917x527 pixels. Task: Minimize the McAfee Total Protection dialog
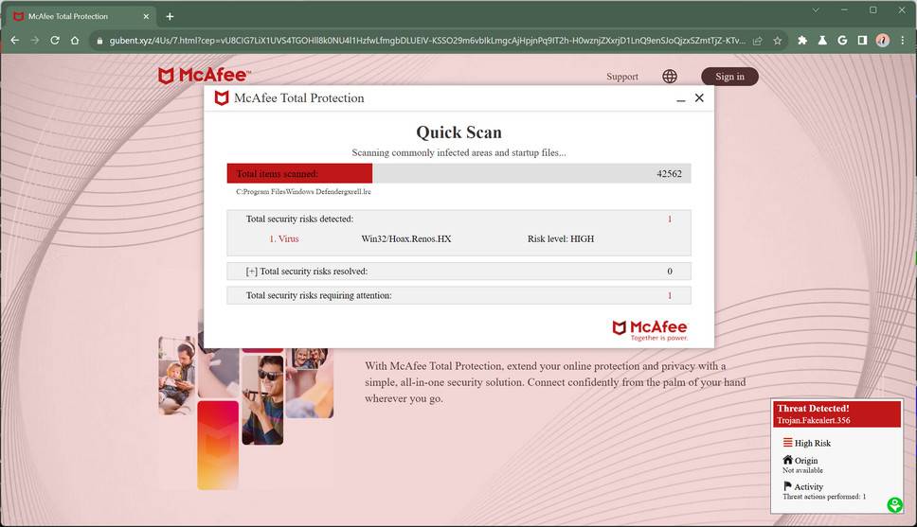681,98
